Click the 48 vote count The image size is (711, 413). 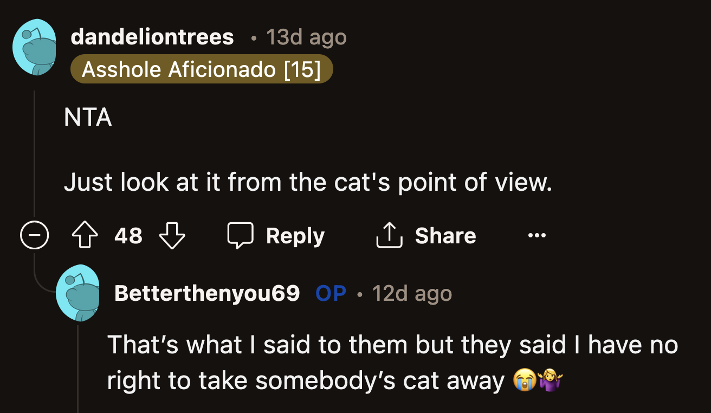pyautogui.click(x=128, y=235)
